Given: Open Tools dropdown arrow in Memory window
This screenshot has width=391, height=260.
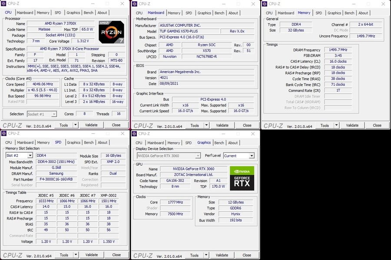Looking at the screenshot, I should click(336, 125).
